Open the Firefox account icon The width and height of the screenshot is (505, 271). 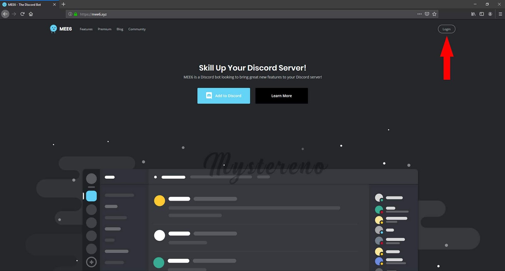click(490, 14)
